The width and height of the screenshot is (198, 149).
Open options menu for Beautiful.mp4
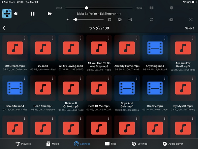[25, 78]
